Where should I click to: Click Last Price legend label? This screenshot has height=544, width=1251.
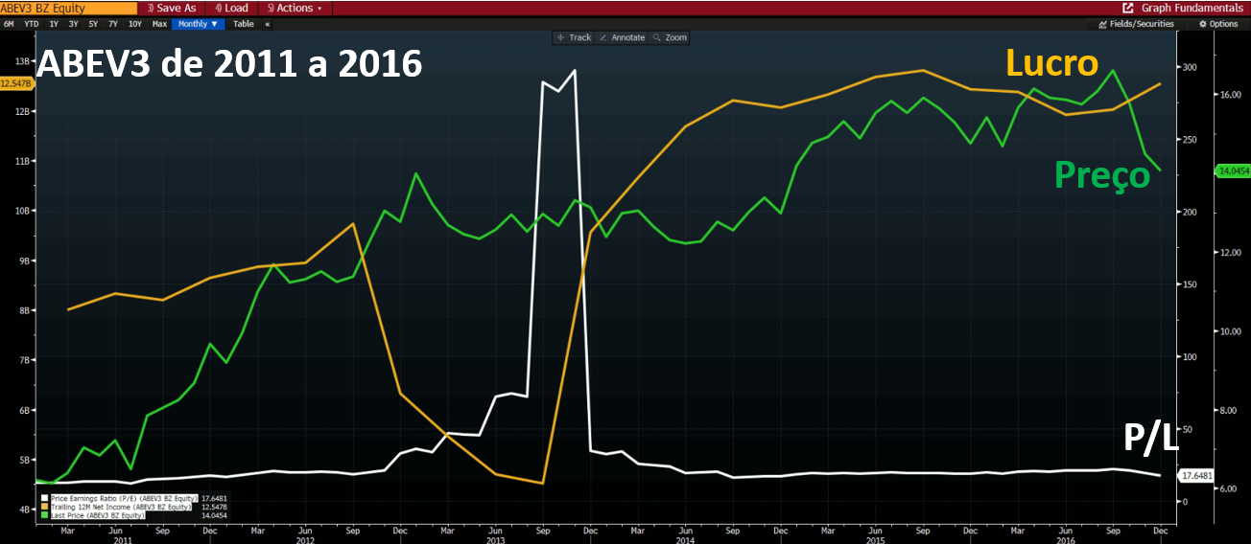click(x=98, y=515)
